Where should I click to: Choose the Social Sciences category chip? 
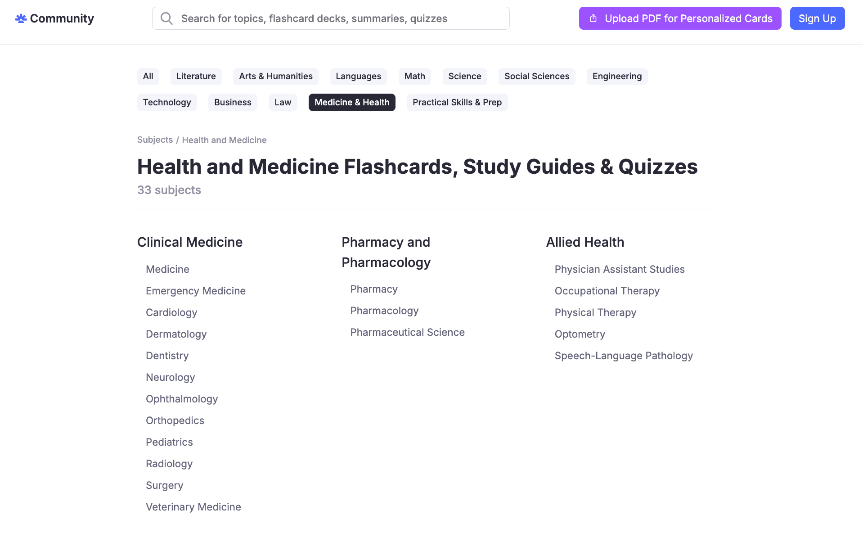tap(537, 77)
